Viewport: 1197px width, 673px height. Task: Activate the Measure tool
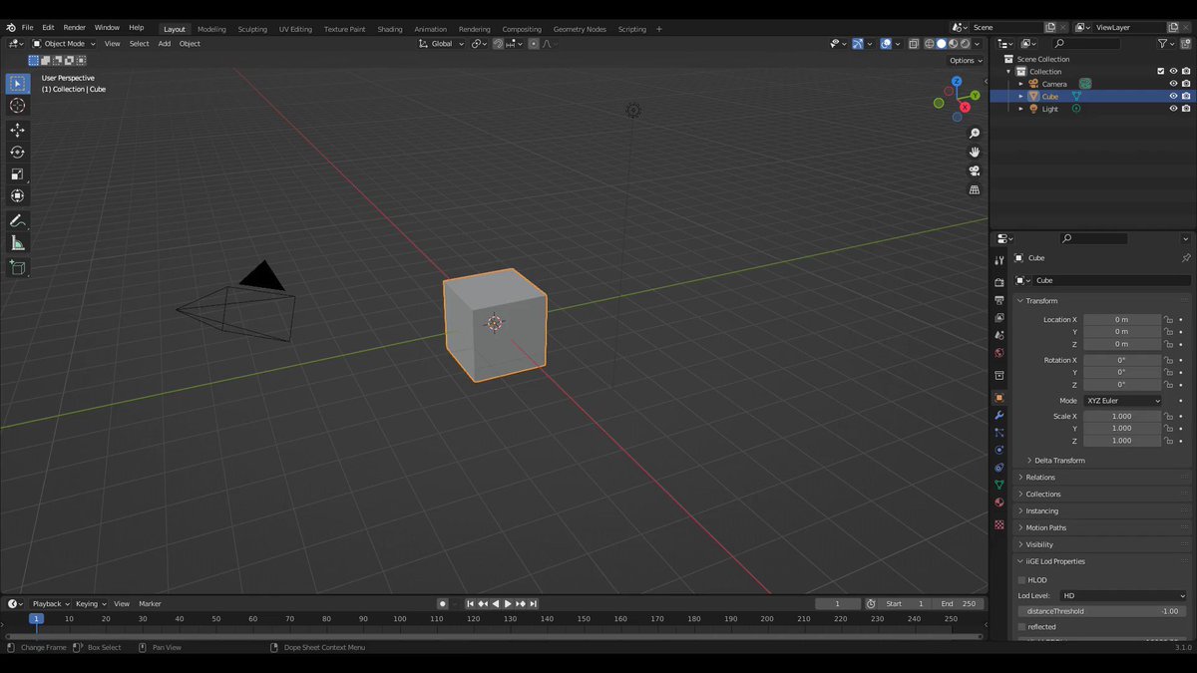(17, 243)
